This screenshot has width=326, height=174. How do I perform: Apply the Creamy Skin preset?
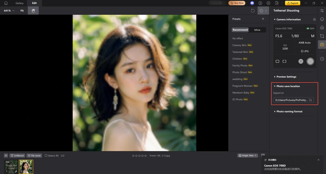point(239,45)
